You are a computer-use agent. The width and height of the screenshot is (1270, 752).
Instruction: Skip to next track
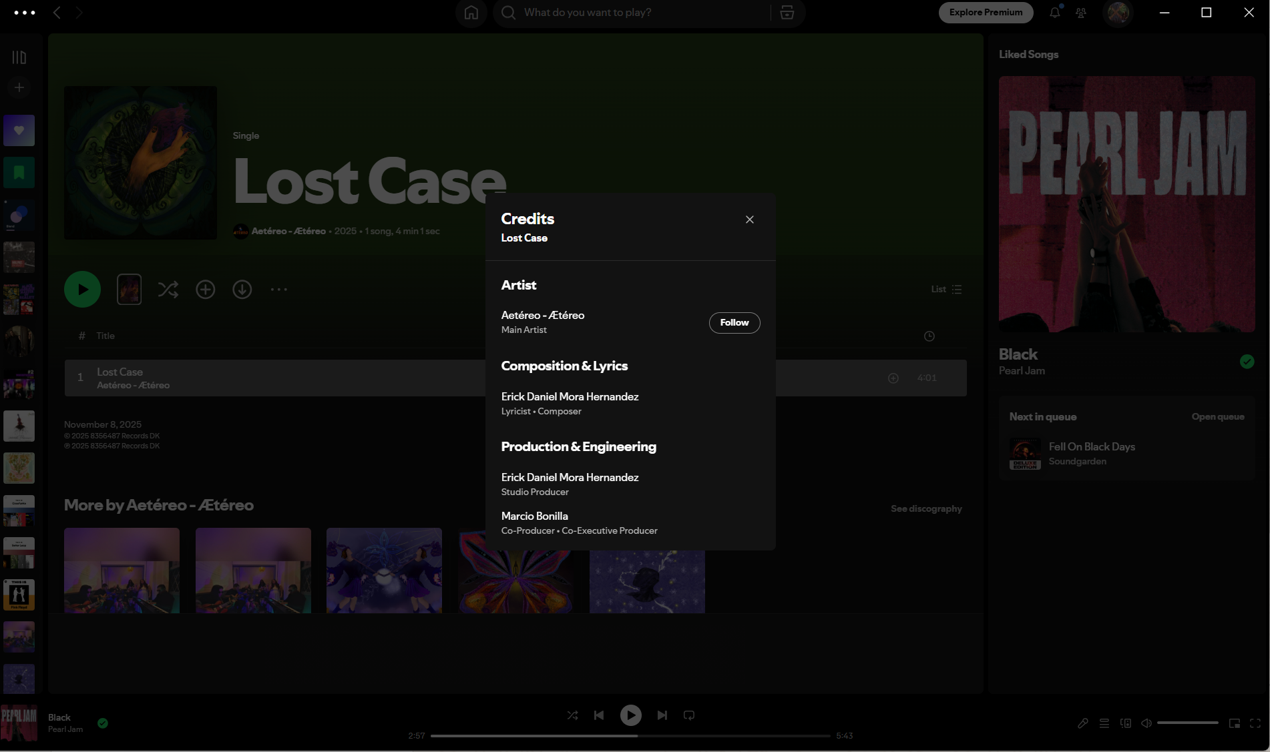coord(662,715)
